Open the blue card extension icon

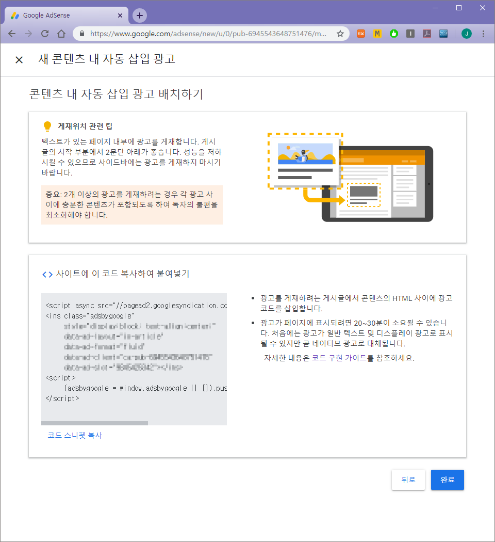[443, 34]
